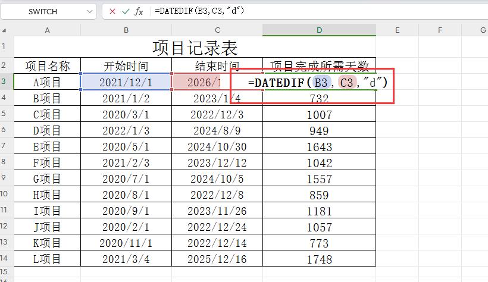Click end date 2025/12/16

[x=217, y=259]
